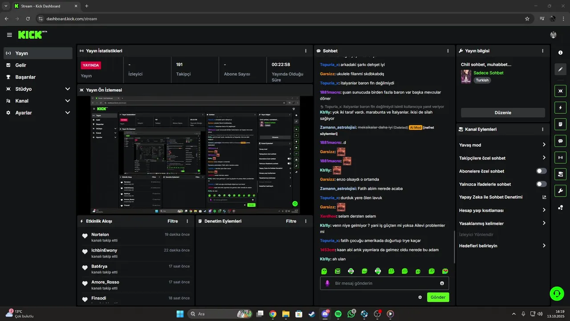Open Hesap yaşı kısıtlaması chevron
This screenshot has width=570, height=321.
[544, 210]
